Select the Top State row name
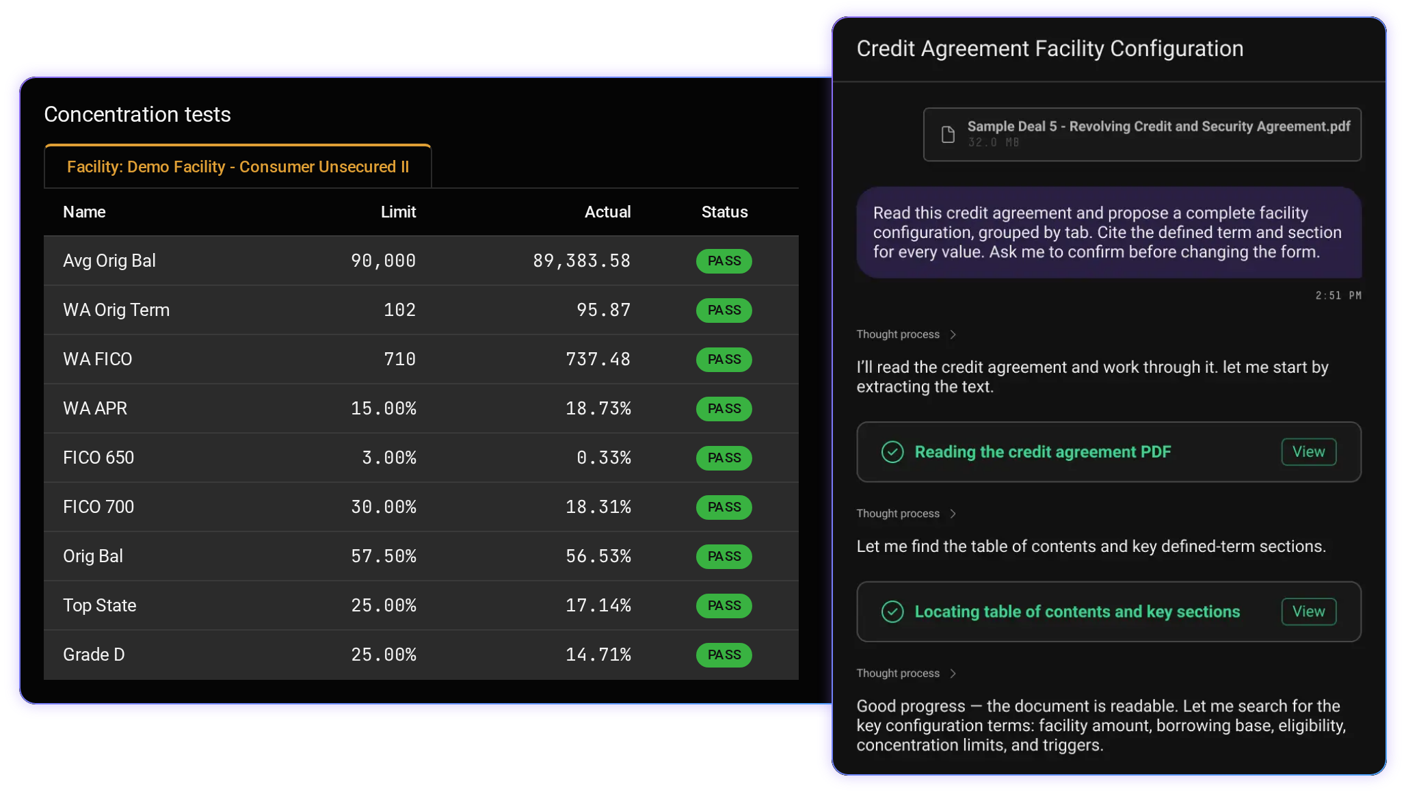 100,605
